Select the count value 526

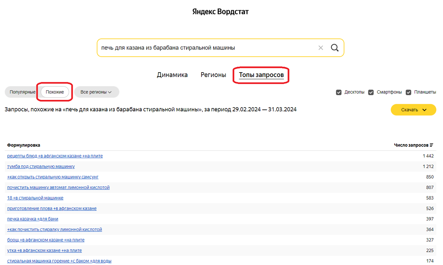[x=430, y=209]
